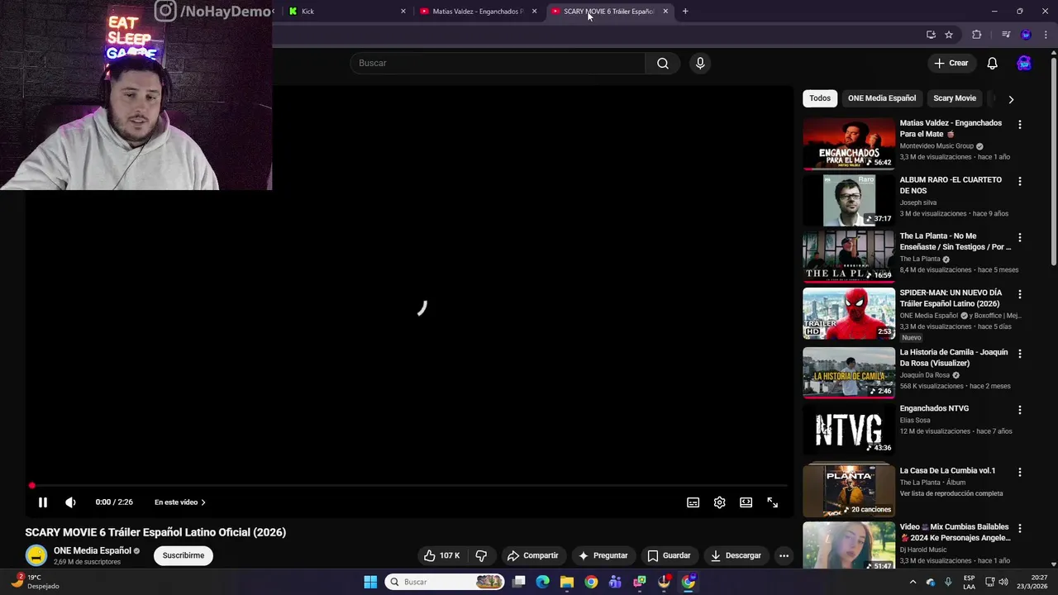This screenshot has width=1058, height=595.
Task: Open Windows Start menu
Action: (370, 582)
